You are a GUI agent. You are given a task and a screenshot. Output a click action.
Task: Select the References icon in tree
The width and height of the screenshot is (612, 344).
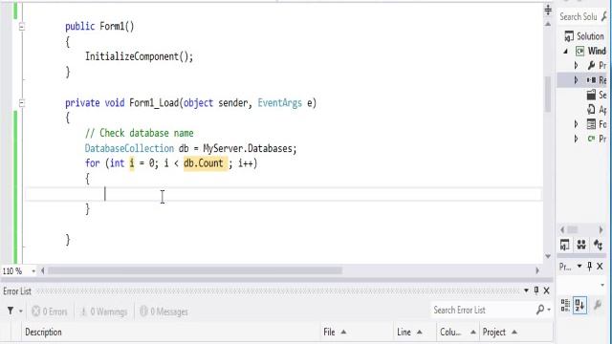(x=591, y=80)
